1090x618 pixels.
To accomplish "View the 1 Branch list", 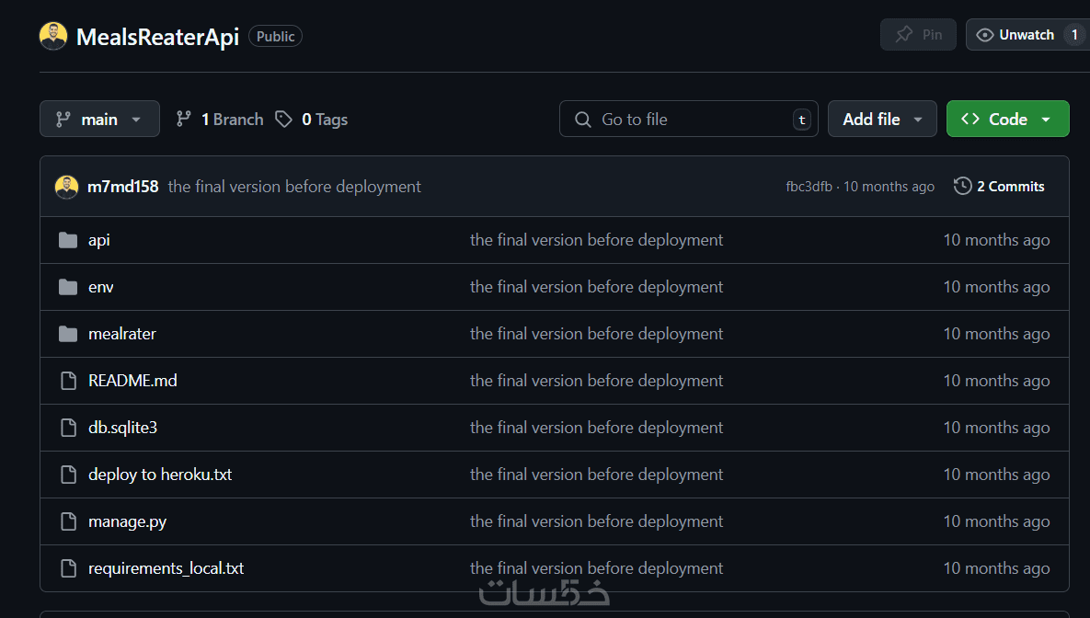I will click(220, 120).
